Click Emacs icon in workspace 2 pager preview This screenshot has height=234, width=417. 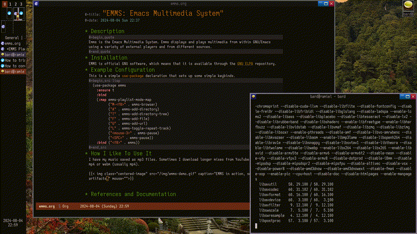point(16,13)
